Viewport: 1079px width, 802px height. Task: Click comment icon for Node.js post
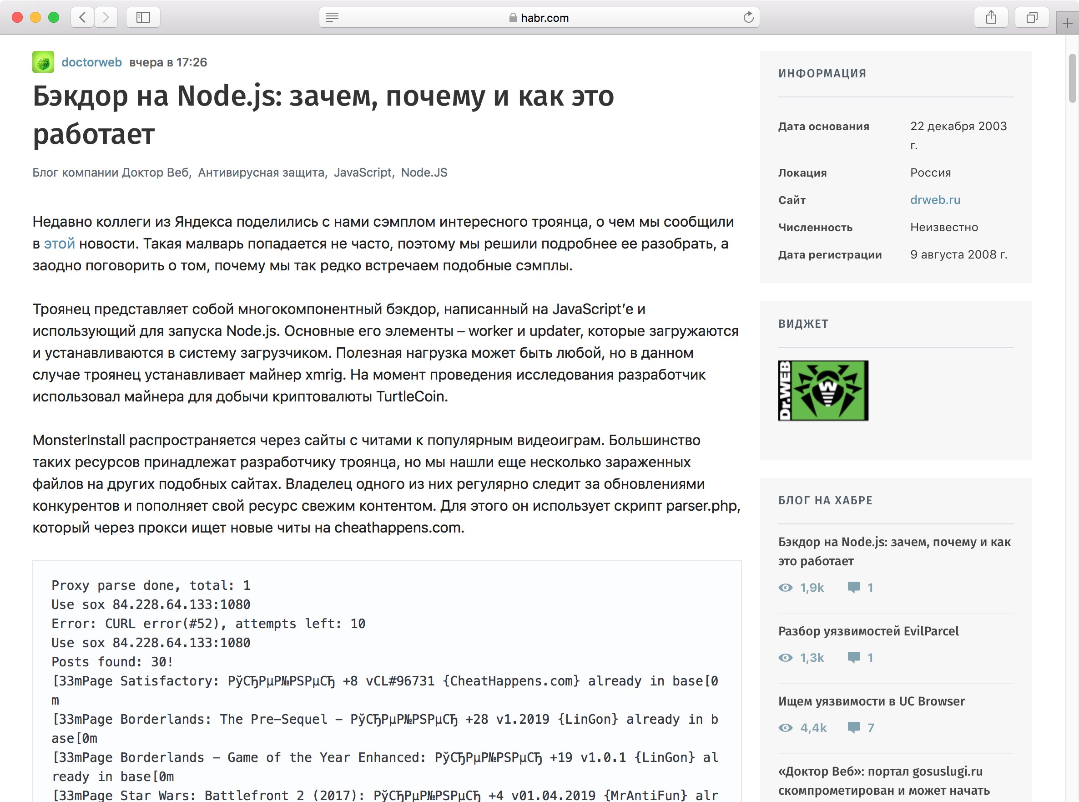click(853, 588)
